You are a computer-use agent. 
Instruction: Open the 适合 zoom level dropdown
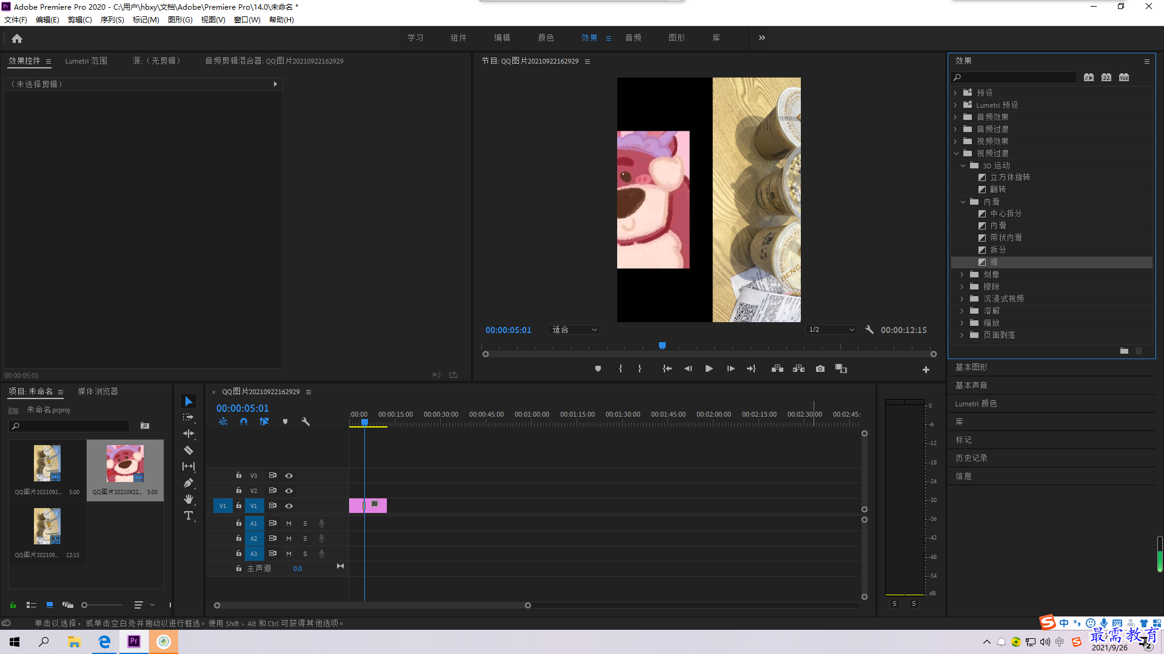[x=574, y=330]
